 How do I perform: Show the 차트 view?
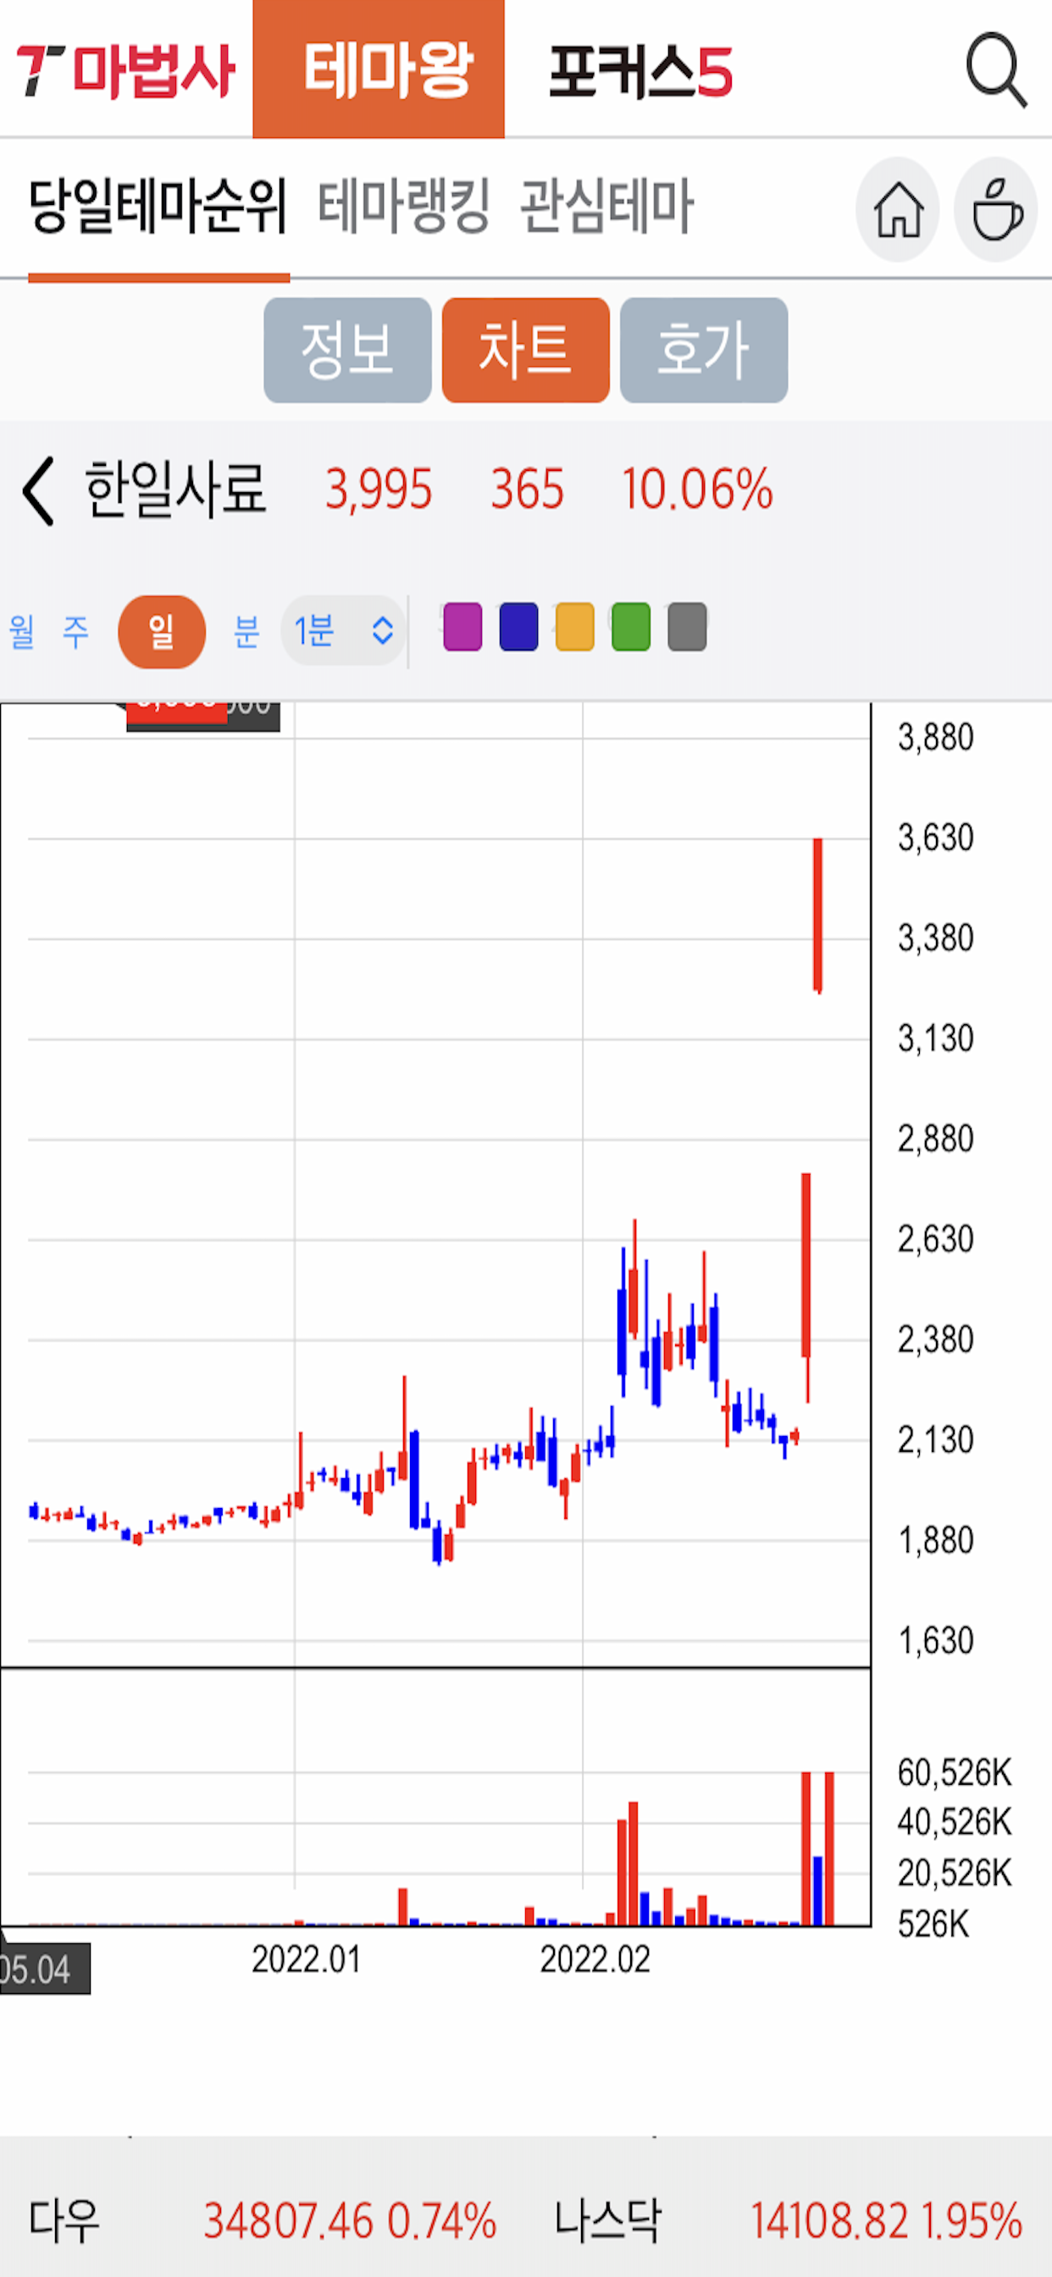point(526,350)
